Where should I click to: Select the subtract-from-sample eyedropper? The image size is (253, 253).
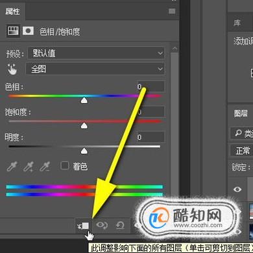(45, 167)
